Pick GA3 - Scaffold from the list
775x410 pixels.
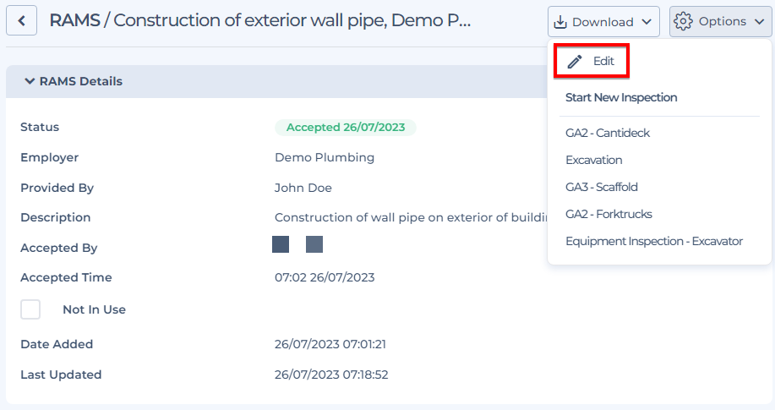602,187
